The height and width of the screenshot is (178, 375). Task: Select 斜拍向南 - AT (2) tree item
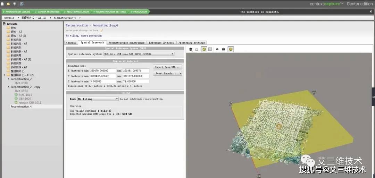click(21, 59)
